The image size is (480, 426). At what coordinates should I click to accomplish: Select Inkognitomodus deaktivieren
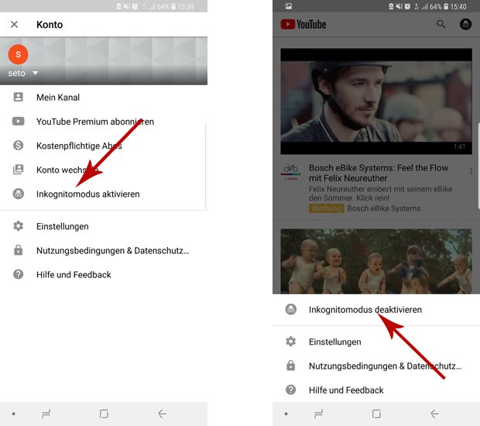click(x=365, y=310)
